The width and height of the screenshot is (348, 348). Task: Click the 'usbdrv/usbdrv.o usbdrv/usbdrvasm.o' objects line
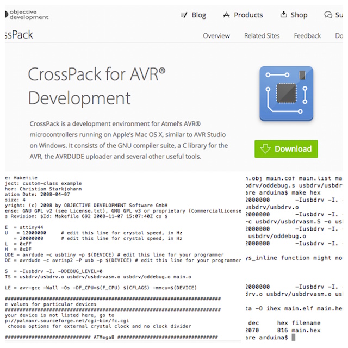(98, 277)
